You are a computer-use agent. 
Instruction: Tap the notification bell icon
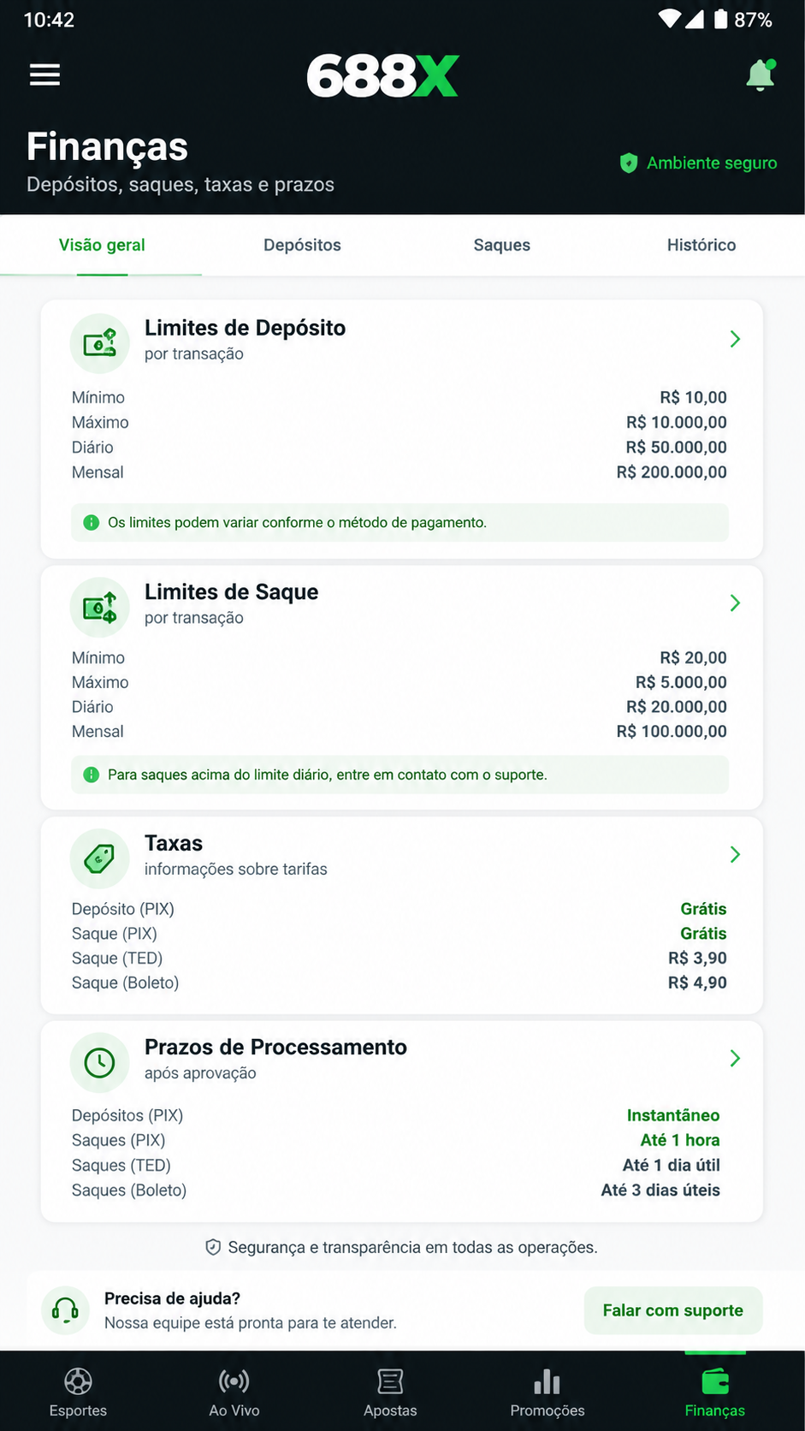tap(761, 75)
